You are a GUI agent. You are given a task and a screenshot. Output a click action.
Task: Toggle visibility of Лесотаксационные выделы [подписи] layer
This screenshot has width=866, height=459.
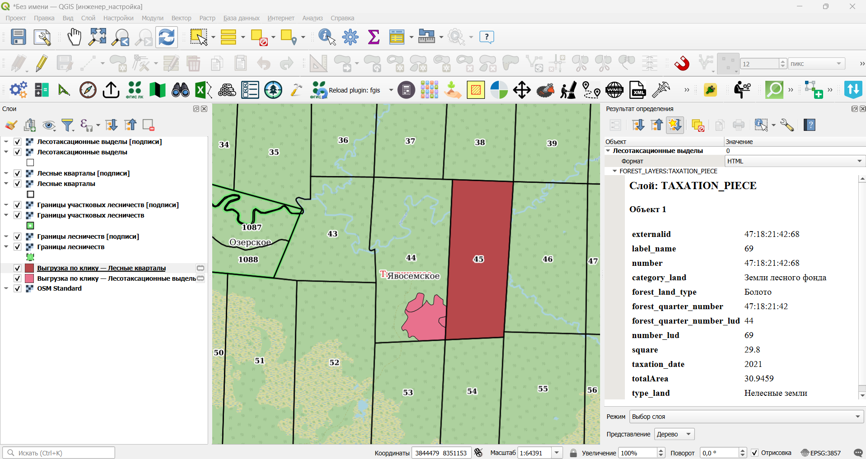[x=18, y=142]
